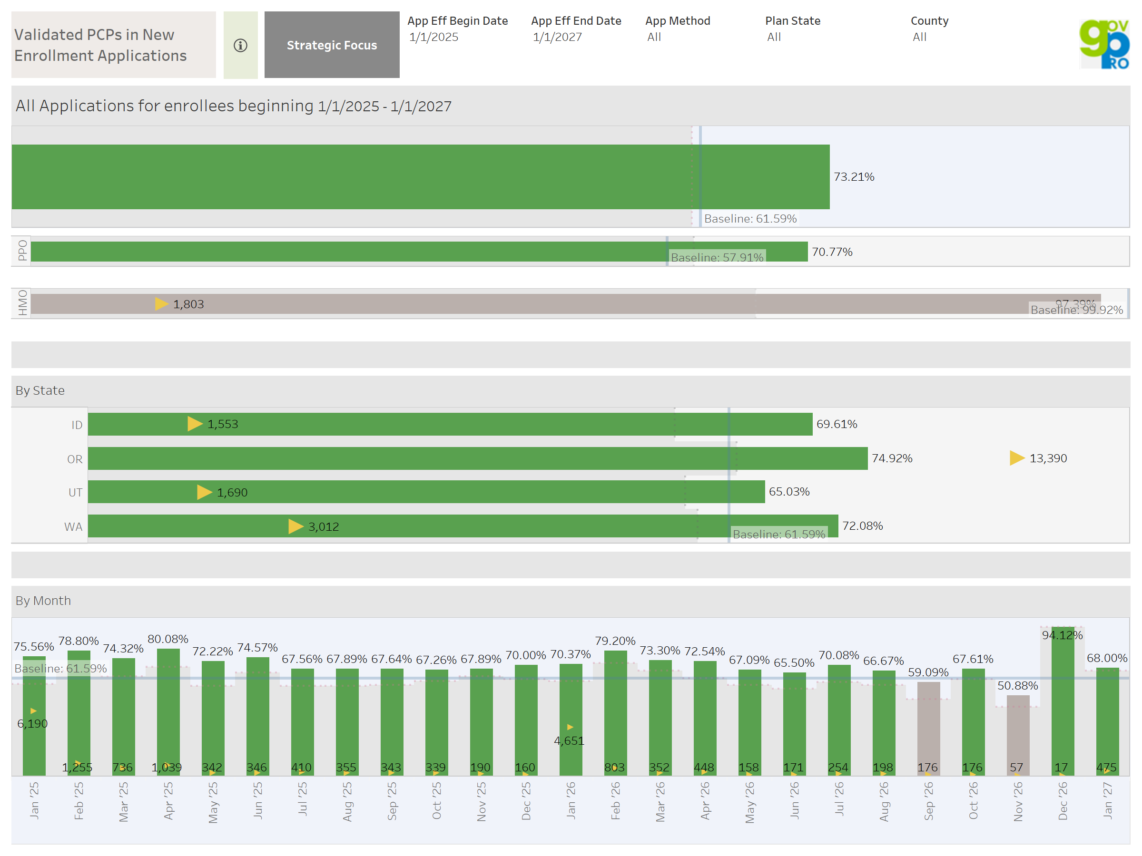Click the yellow marker beside 3,012
This screenshot has height=856, width=1142.
click(x=296, y=526)
